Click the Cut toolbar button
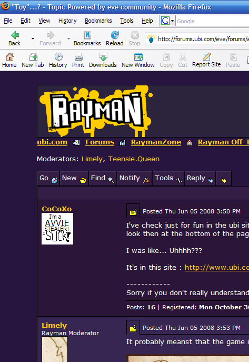This screenshot has width=249, height=362. tap(183, 60)
